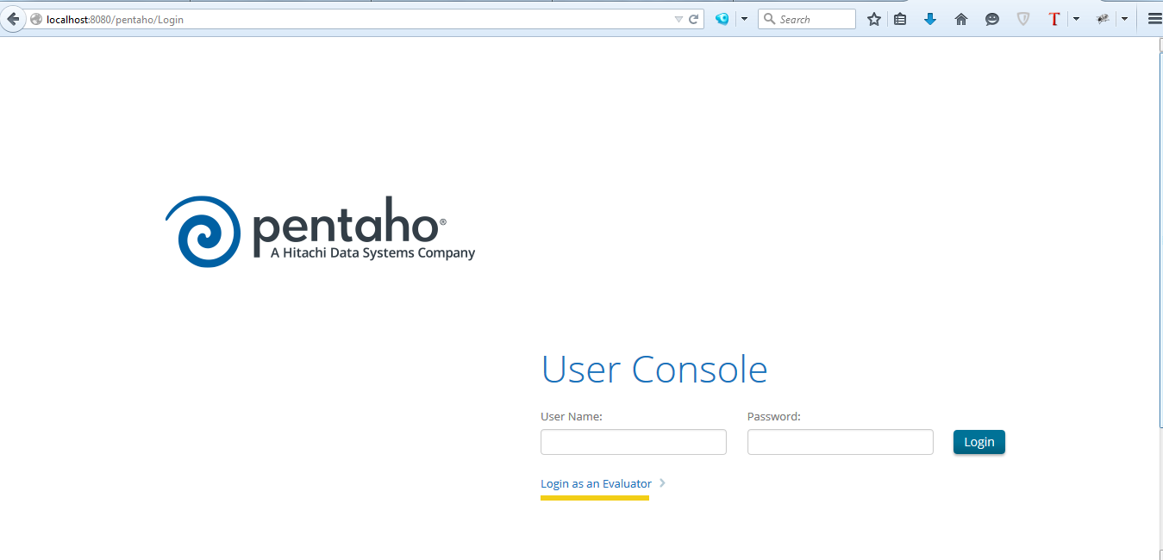This screenshot has height=560, width=1163.
Task: Click the Pentaho swirl logo
Action: tap(203, 231)
